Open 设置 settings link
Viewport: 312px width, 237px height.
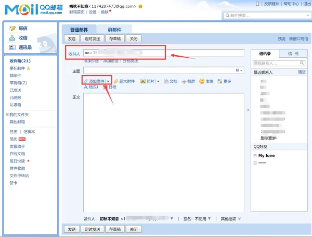pos(93,12)
